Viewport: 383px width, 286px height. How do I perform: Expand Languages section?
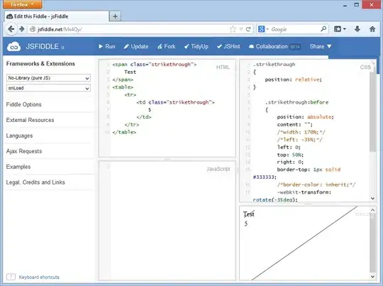click(19, 136)
